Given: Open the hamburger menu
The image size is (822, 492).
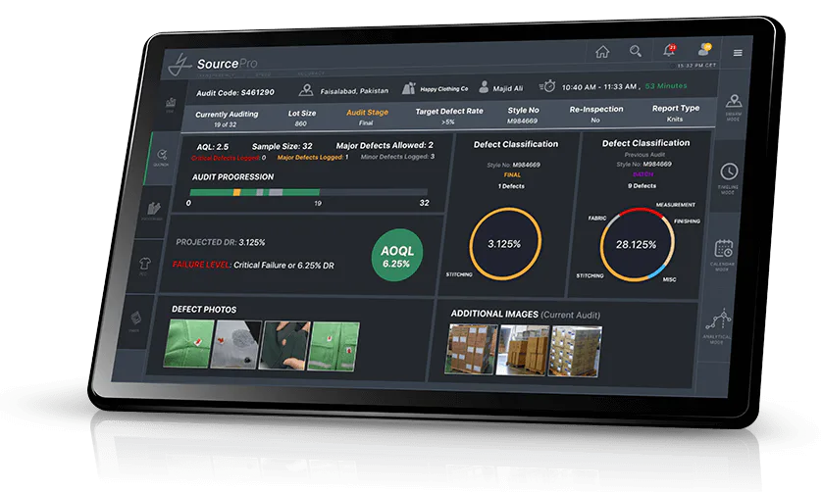Looking at the screenshot, I should tap(738, 52).
